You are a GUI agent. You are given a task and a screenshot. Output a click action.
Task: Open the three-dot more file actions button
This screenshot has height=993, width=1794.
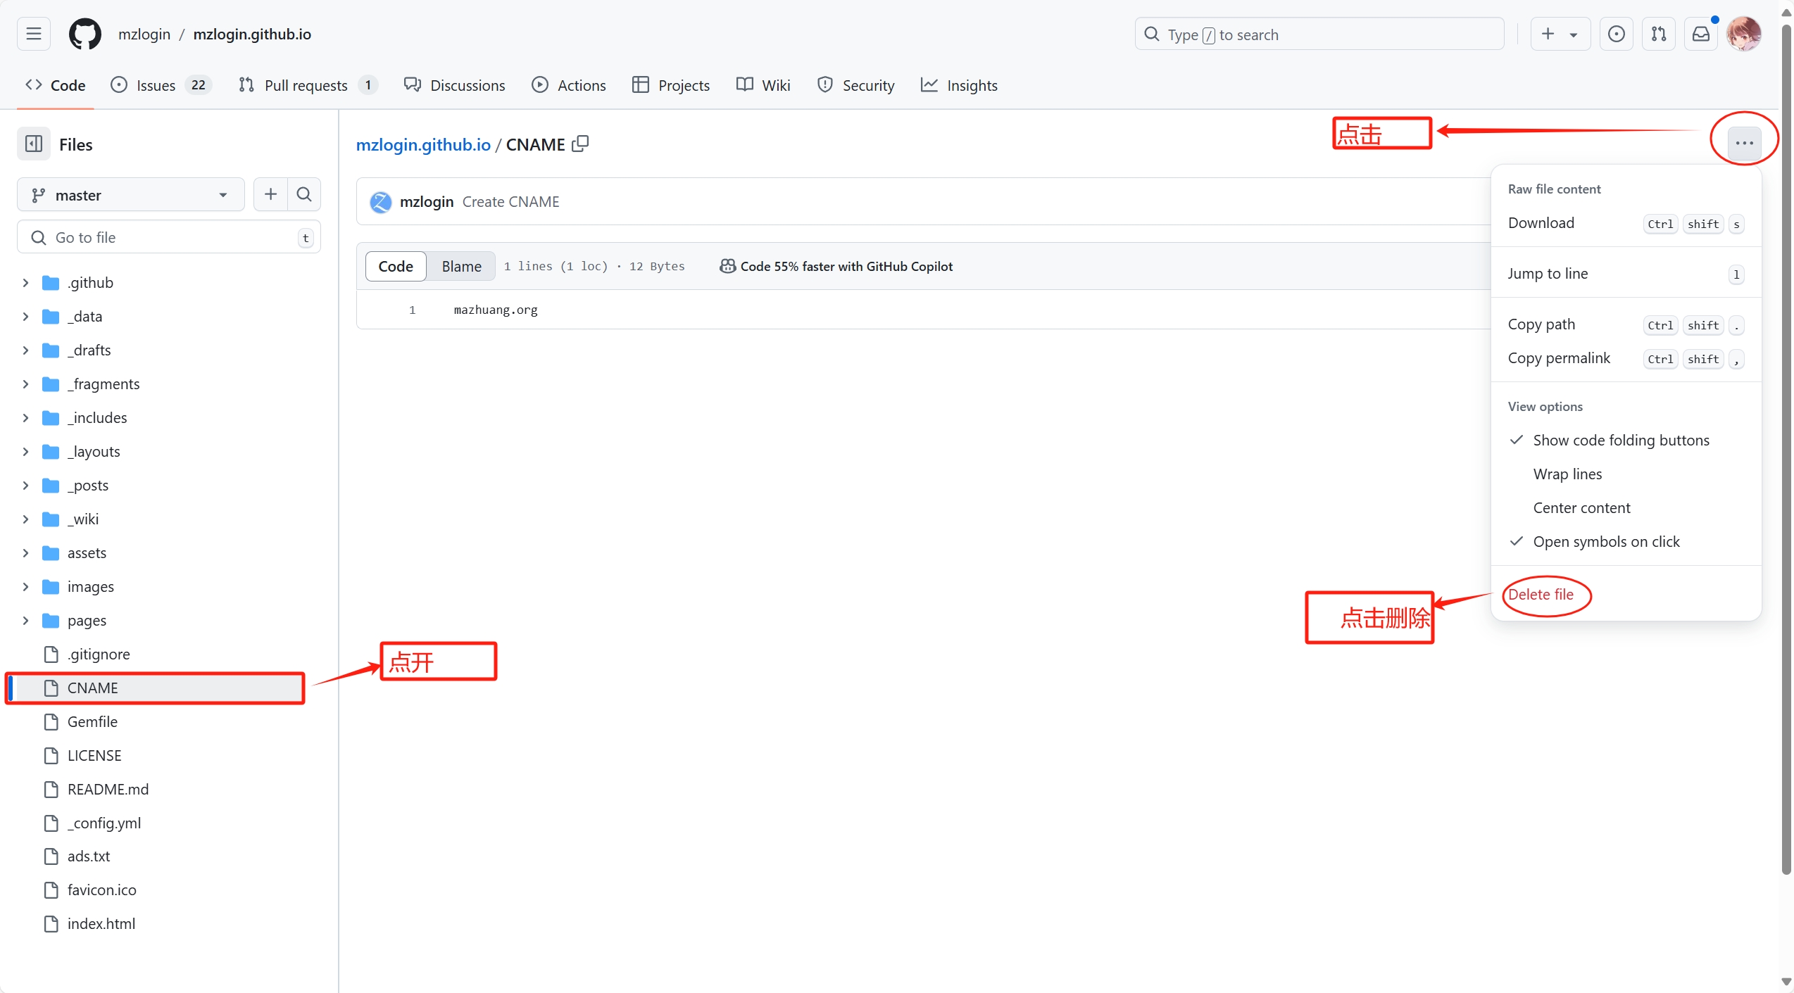[x=1745, y=143]
